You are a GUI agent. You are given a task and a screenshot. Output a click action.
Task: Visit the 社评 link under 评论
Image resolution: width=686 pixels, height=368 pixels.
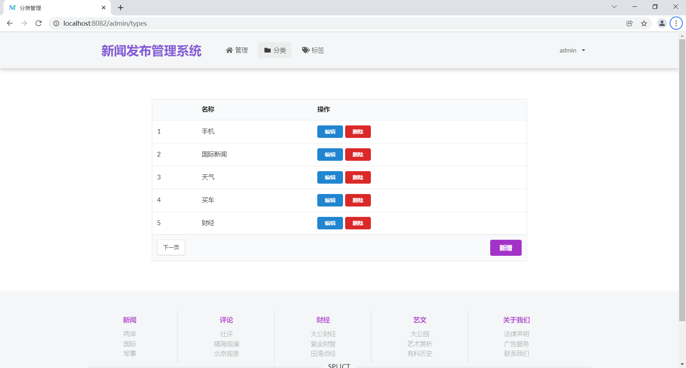coord(226,334)
